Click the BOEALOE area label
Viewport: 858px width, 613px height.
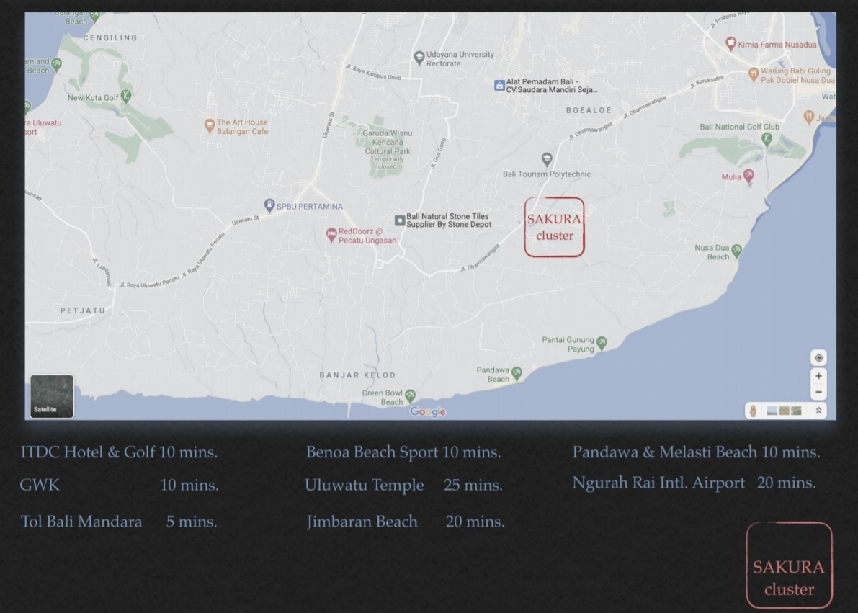[589, 110]
